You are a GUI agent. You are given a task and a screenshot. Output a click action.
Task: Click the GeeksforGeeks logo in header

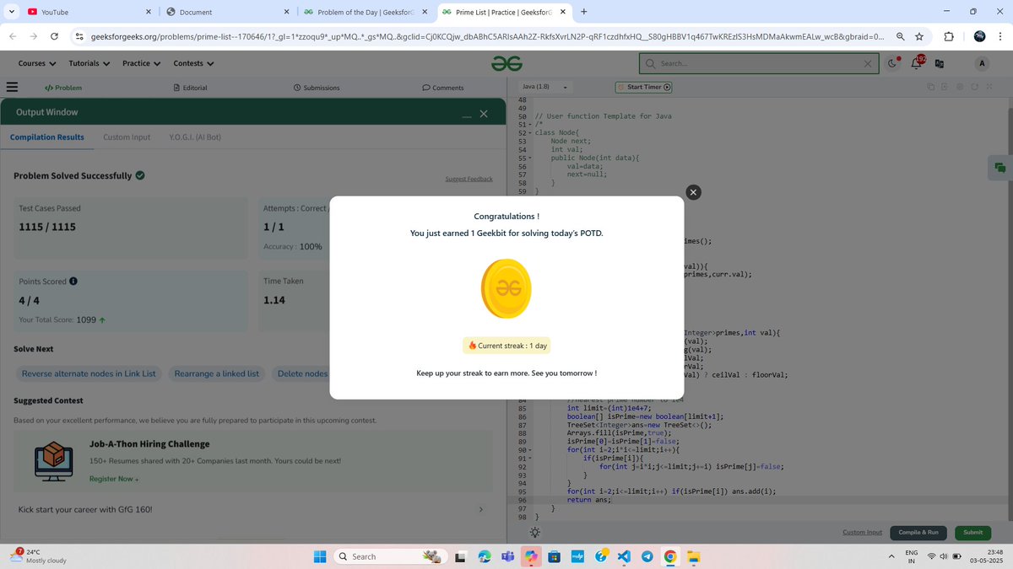(507, 63)
